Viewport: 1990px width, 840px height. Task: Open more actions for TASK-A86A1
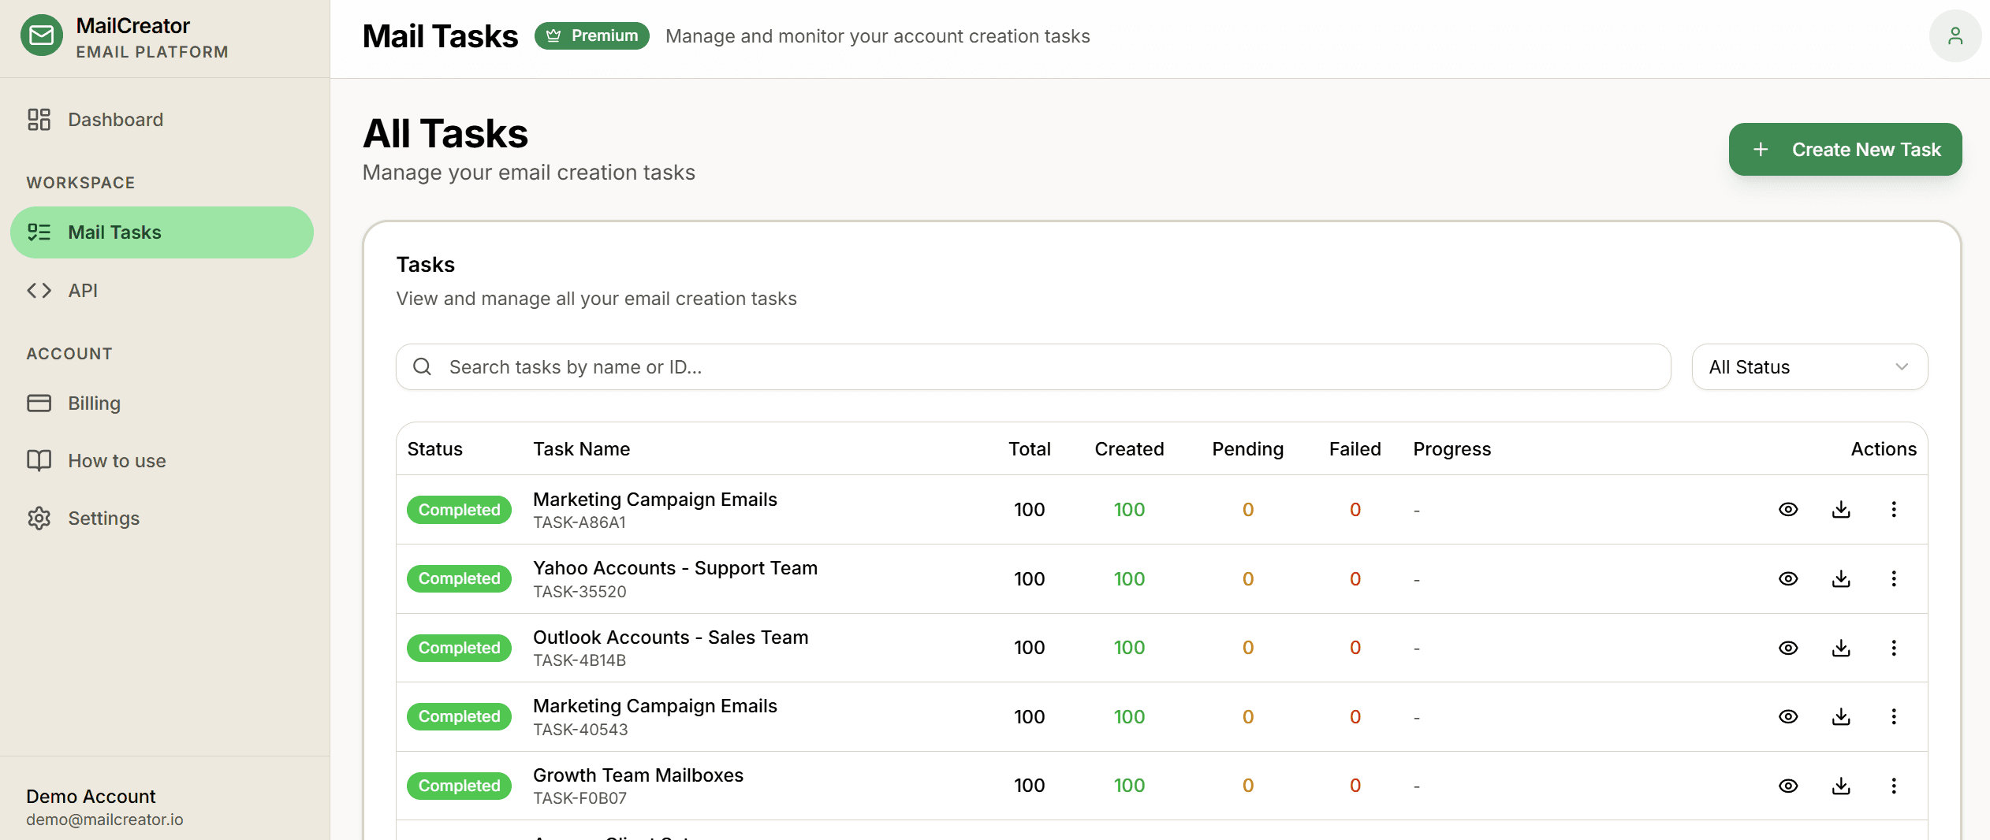[1894, 510]
